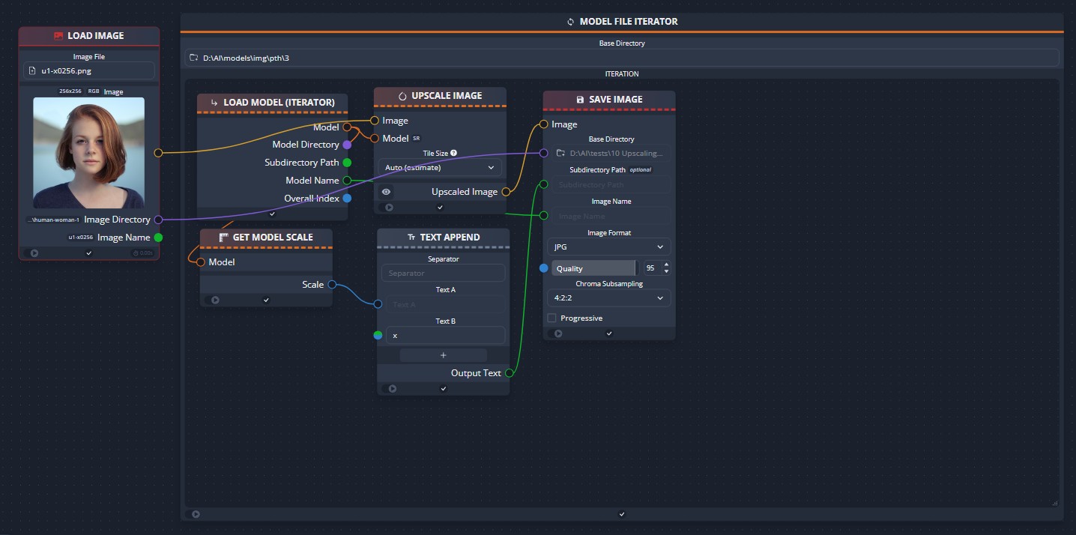The image size is (1076, 535).
Task: Enable the Progressive checkbox on Save Image
Action: (x=552, y=318)
